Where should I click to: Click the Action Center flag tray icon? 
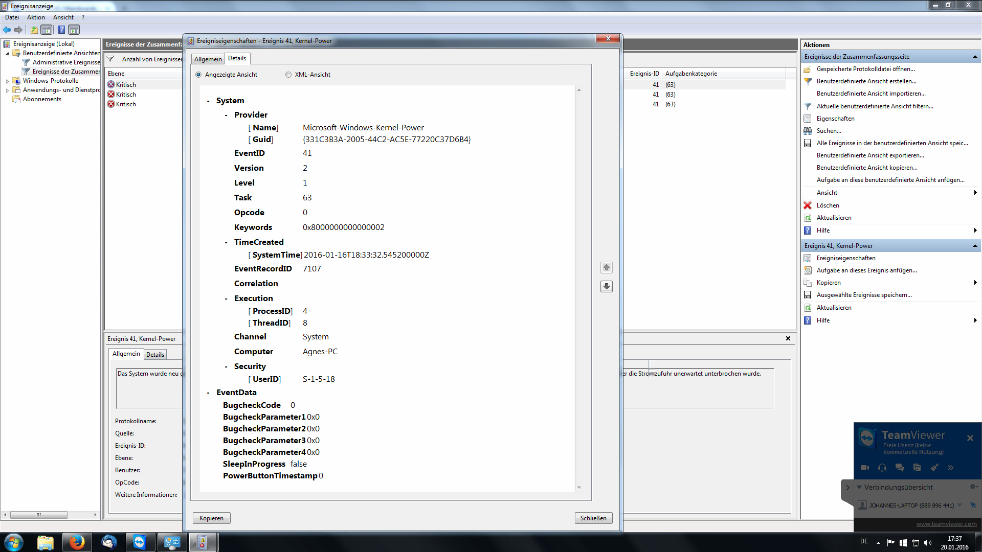890,543
